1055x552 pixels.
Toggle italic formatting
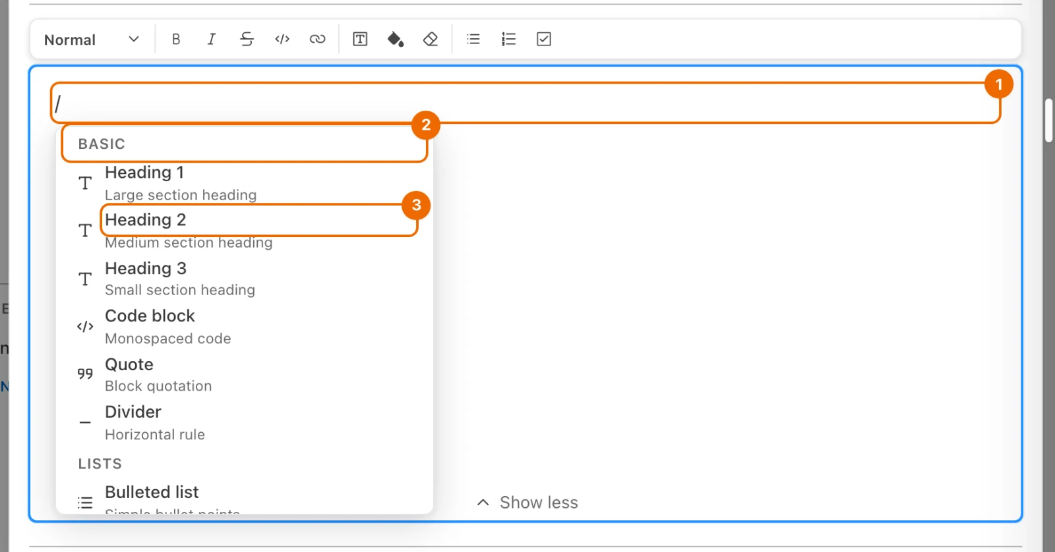pos(212,40)
